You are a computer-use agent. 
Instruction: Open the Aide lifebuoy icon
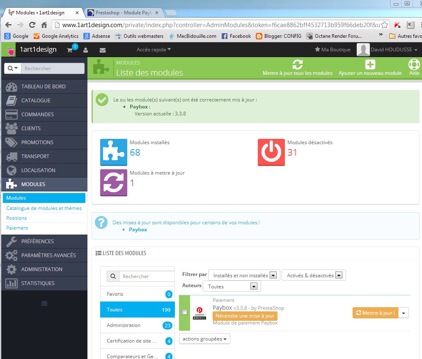point(414,64)
